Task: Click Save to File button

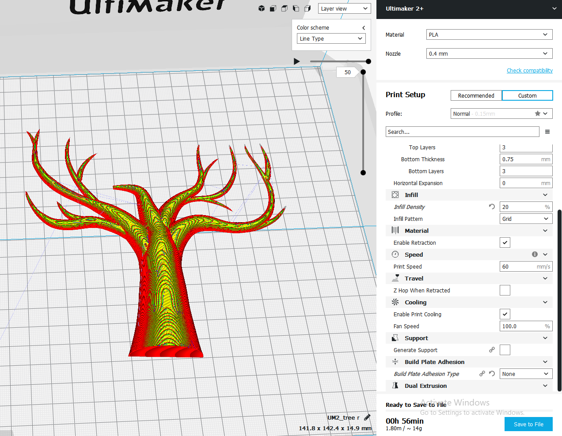Action: click(x=528, y=424)
